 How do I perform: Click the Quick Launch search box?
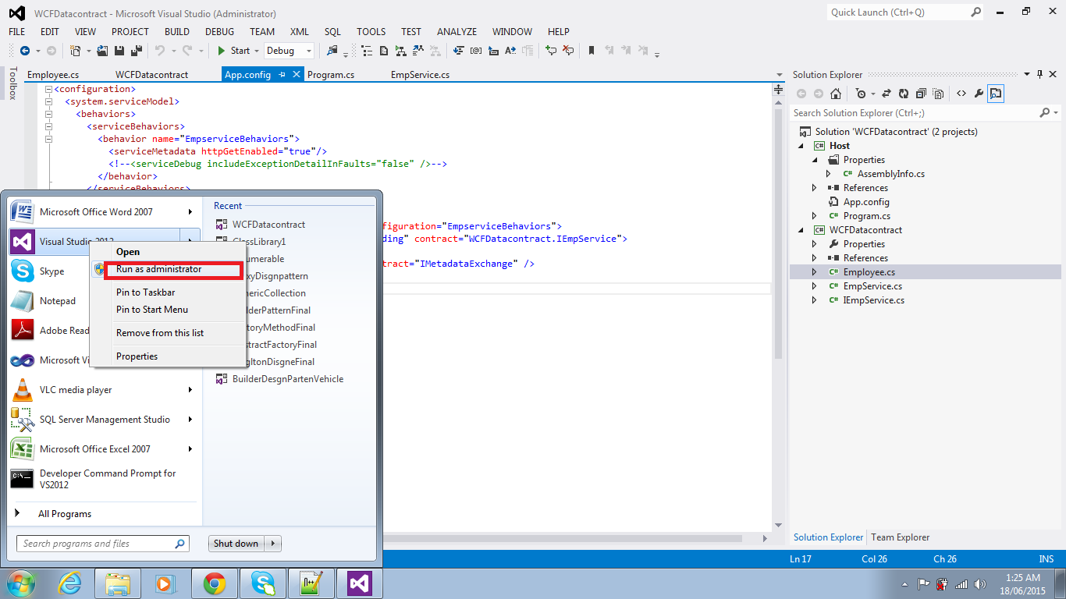coord(905,12)
